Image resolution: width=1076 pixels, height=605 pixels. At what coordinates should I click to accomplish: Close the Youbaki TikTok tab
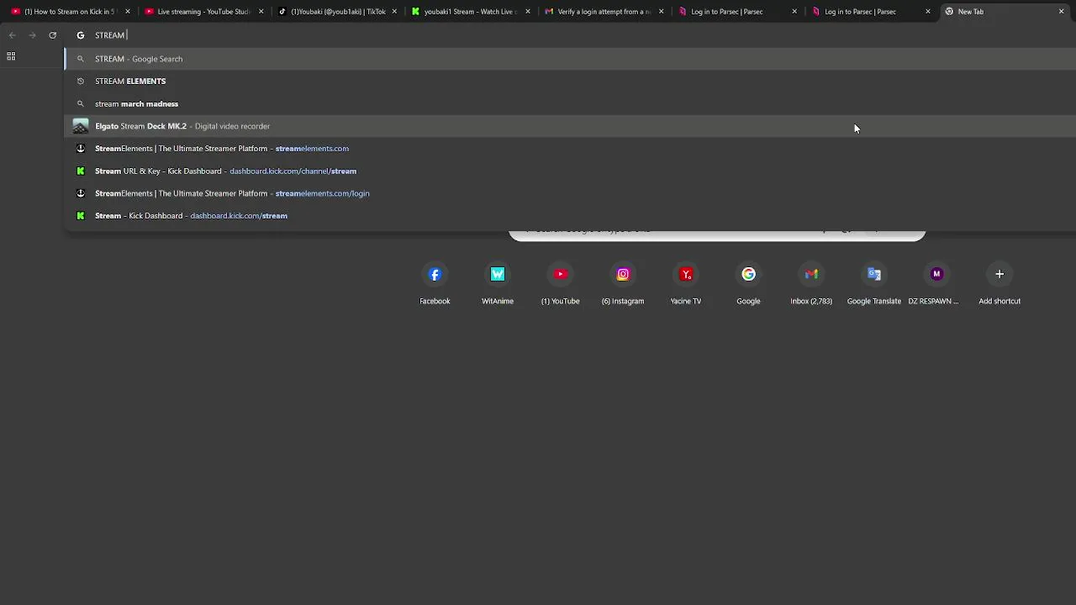coord(394,12)
